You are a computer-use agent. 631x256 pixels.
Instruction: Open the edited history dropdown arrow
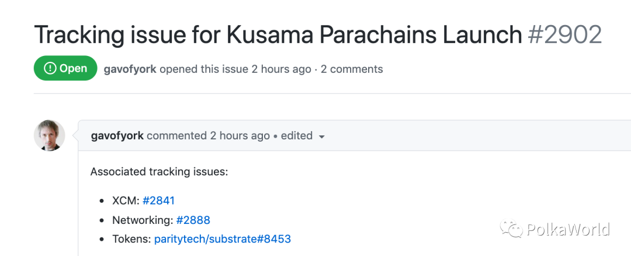[321, 136]
